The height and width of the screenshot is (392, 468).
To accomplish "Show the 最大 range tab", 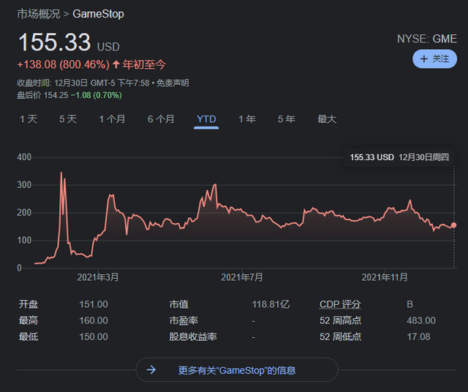I will coord(327,119).
